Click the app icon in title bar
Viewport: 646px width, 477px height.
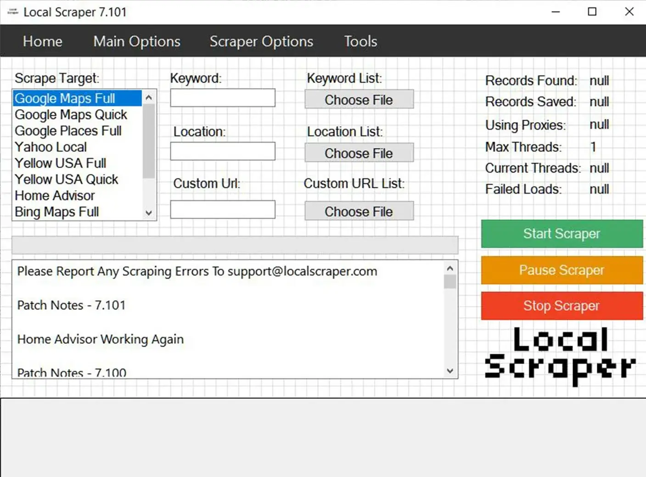(x=13, y=11)
